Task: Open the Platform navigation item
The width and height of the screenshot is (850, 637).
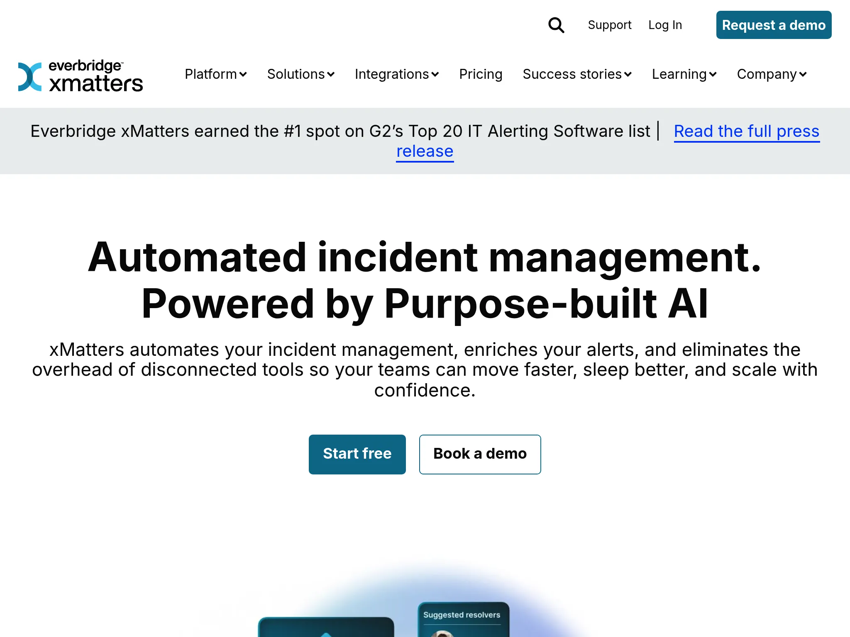Action: pos(211,74)
